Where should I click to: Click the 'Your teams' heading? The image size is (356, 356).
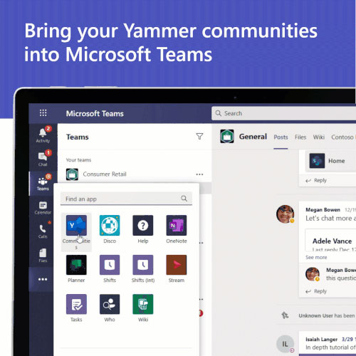pos(78,160)
